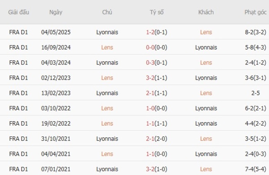Viewport: 269px width, 175px height.
Task: Click Lens away team on 13/02/2023
Action: click(206, 93)
